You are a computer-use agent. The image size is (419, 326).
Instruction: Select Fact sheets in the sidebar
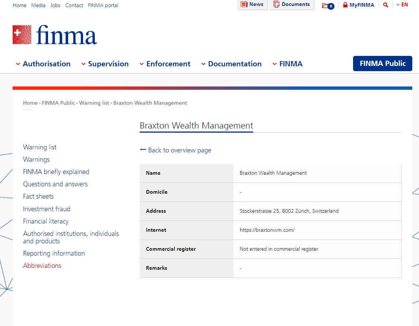tap(38, 196)
